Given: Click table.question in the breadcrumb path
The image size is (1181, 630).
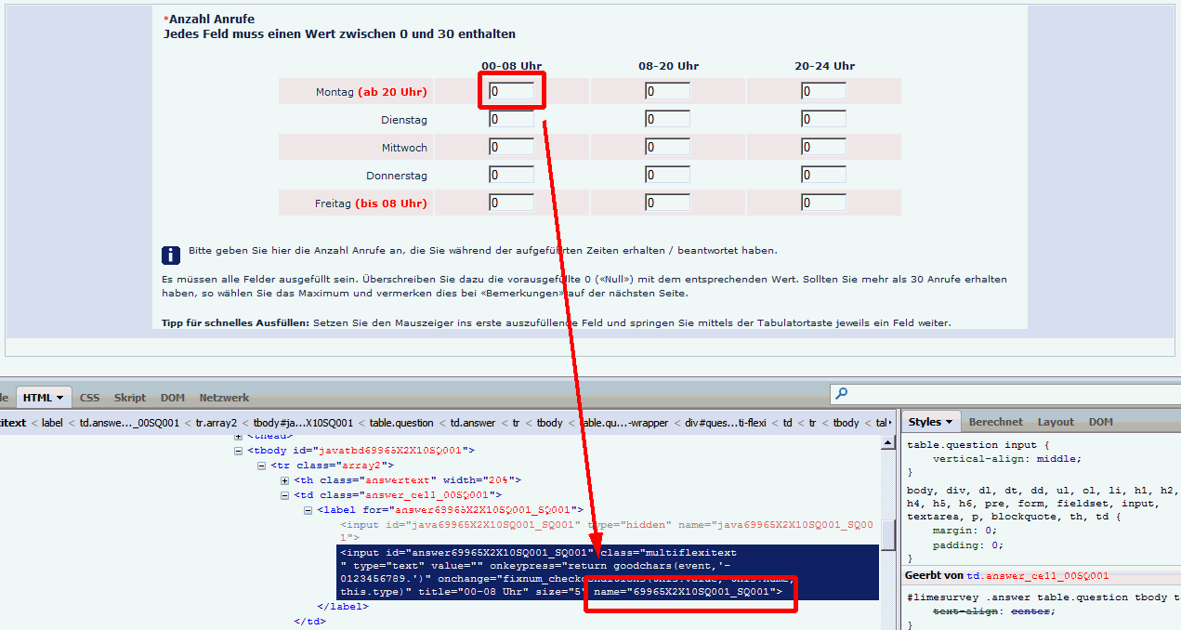Looking at the screenshot, I should [401, 423].
